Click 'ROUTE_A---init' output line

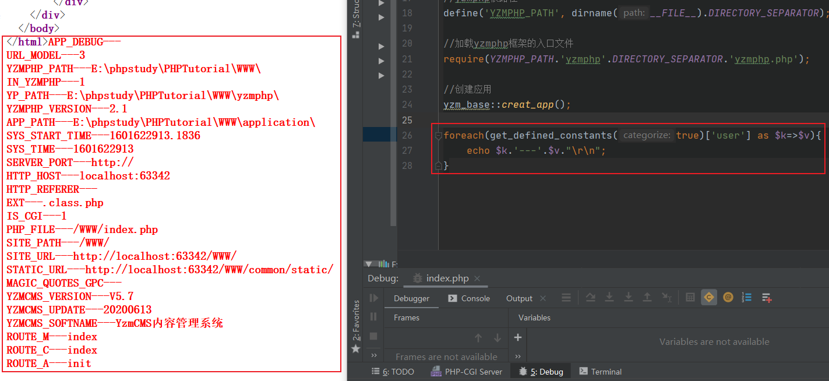point(48,364)
